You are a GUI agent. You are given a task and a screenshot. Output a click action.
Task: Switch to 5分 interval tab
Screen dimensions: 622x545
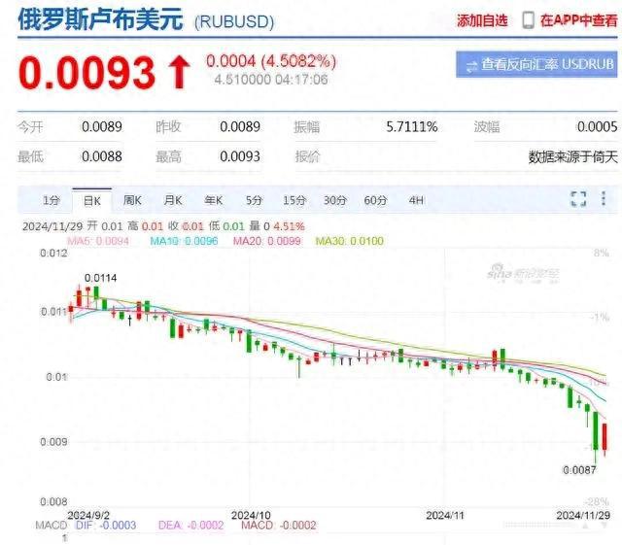[254, 200]
